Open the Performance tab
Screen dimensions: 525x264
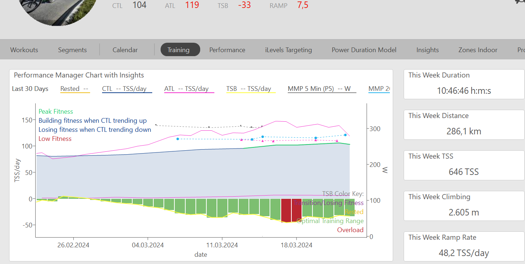point(227,50)
